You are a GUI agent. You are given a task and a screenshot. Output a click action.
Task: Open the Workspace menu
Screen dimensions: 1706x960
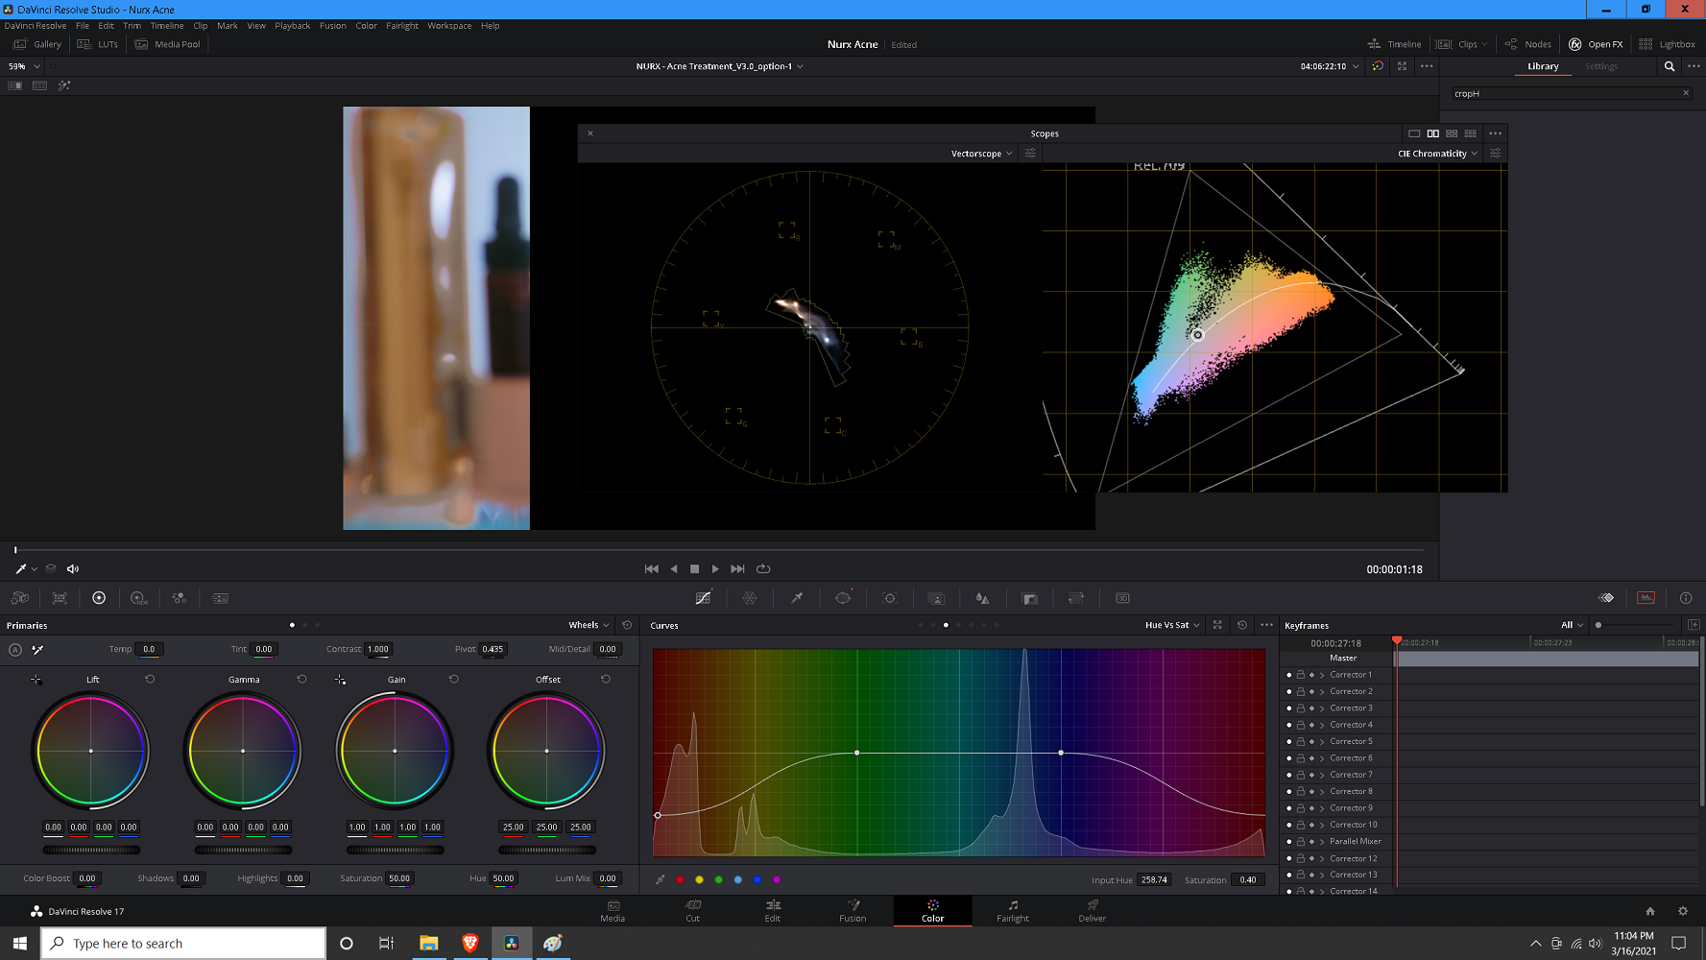(449, 26)
